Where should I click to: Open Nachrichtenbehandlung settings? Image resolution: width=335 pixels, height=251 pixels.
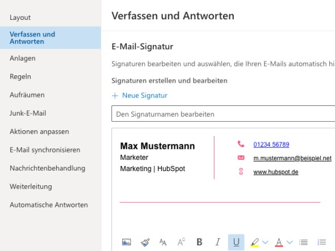(48, 168)
